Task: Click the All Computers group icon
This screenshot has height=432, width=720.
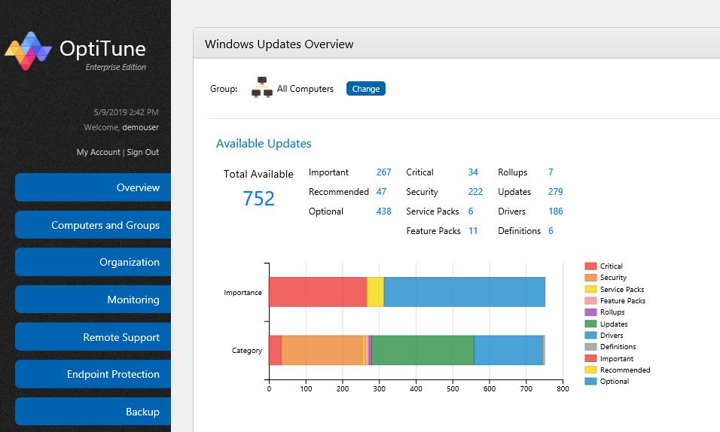Action: (263, 88)
